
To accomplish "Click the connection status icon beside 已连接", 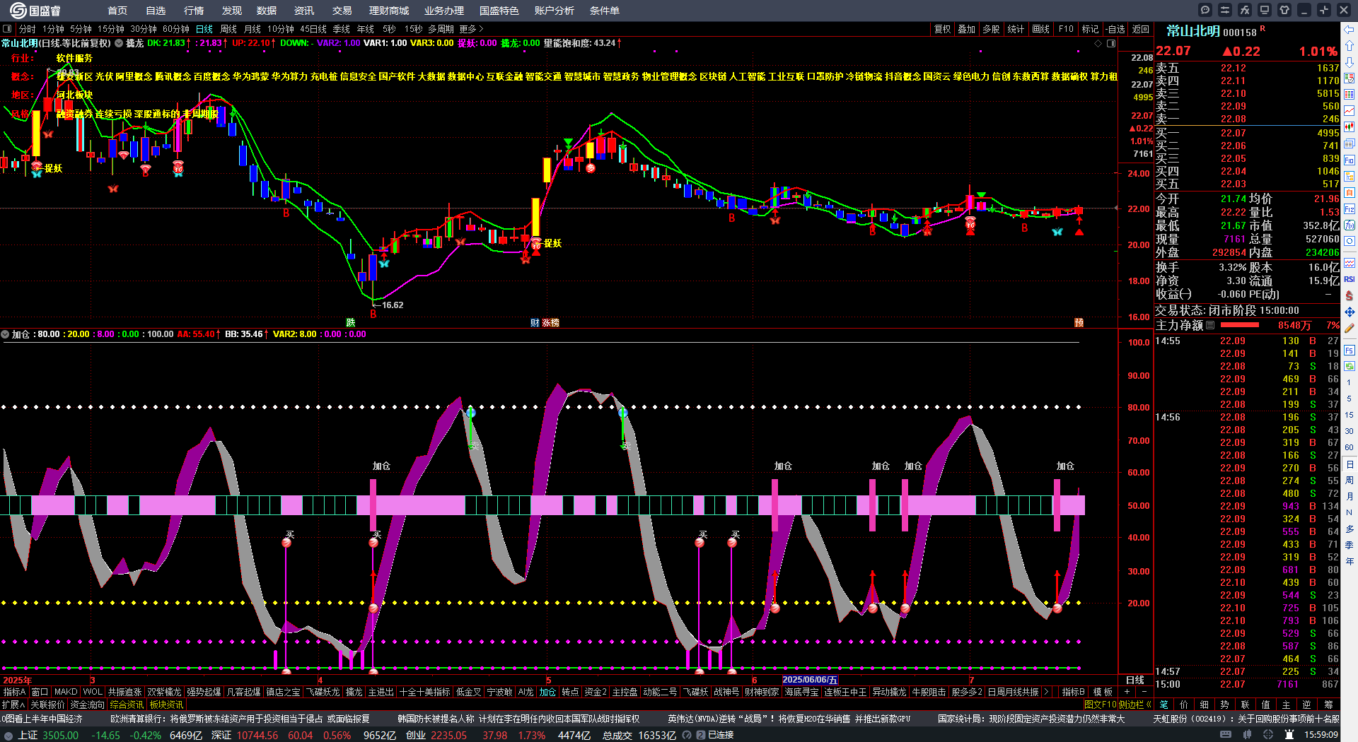I will click(x=701, y=735).
